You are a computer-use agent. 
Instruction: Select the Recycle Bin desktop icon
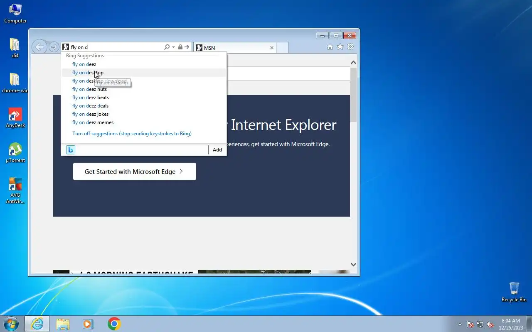pos(514,292)
